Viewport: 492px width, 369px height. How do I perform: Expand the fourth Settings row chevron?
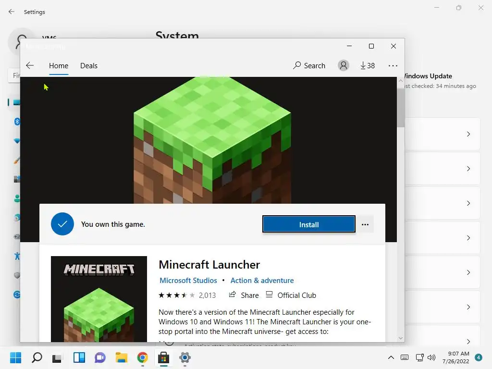[468, 238]
